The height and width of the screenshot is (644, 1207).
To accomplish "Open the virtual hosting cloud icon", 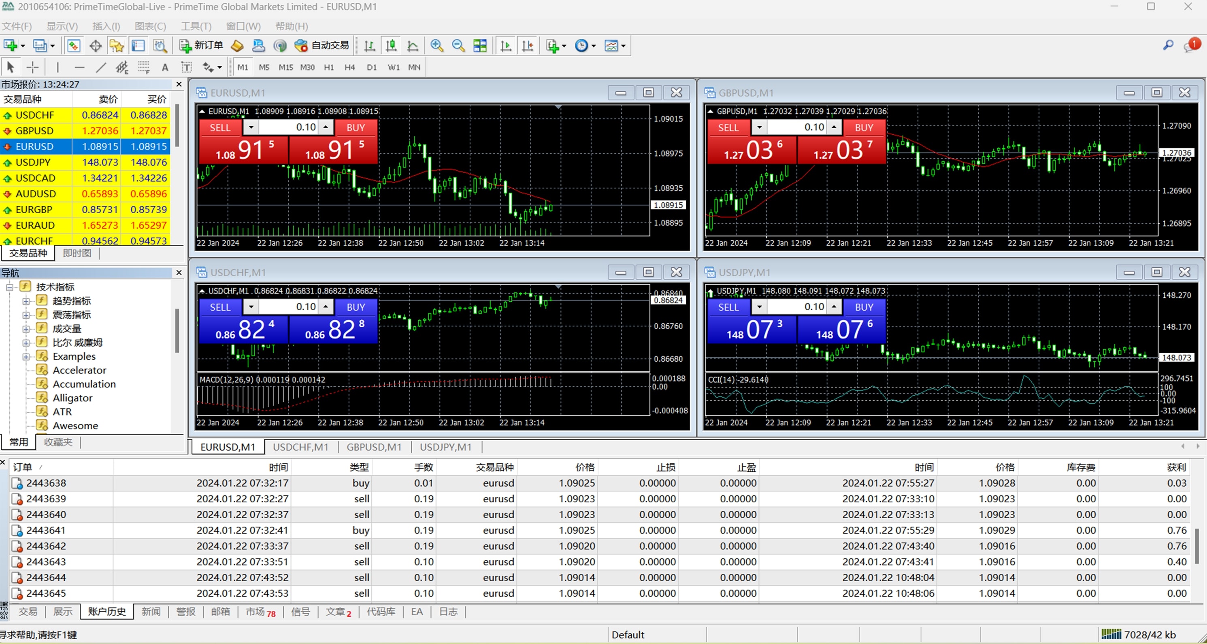I will [x=259, y=45].
